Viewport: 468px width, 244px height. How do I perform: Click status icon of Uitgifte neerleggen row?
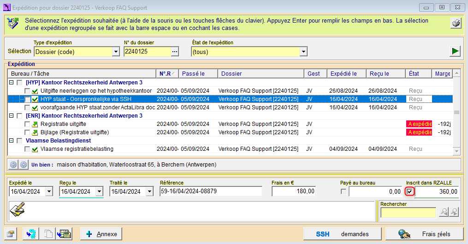click(x=35, y=91)
